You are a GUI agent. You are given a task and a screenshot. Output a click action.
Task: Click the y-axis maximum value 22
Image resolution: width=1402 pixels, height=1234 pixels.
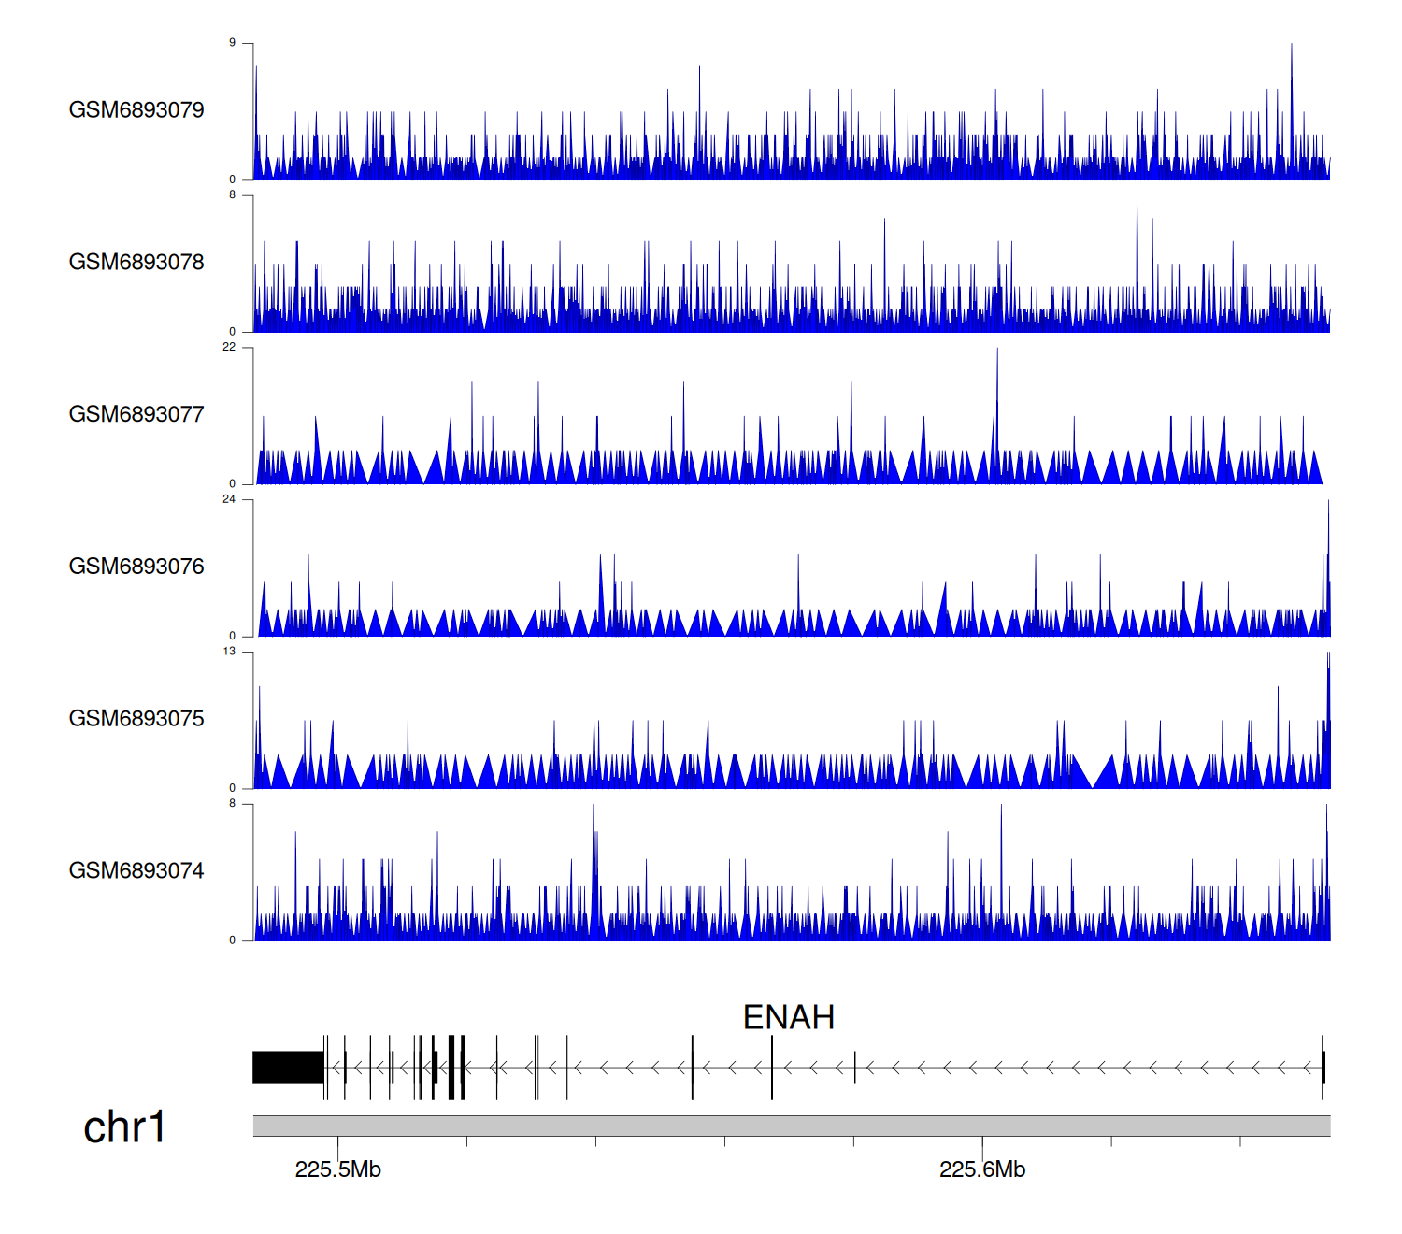coord(229,347)
